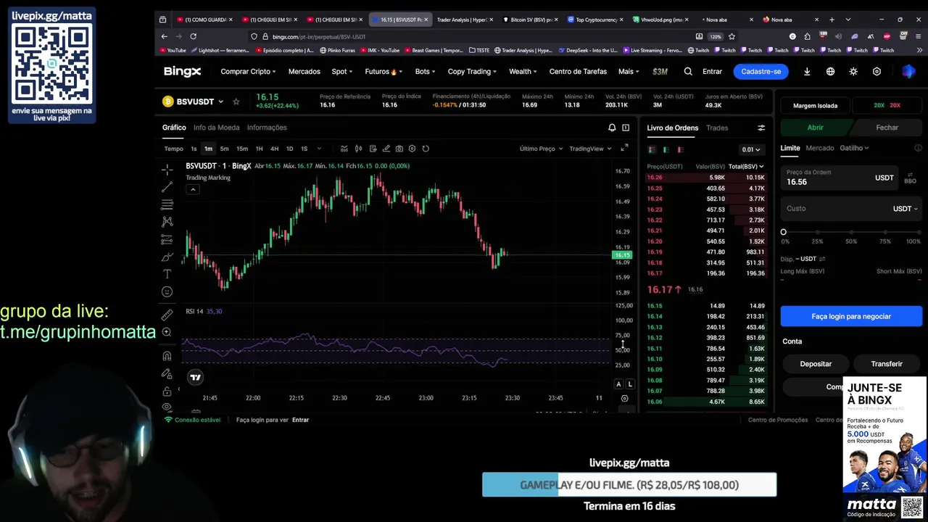Click Transferir button

click(x=887, y=364)
